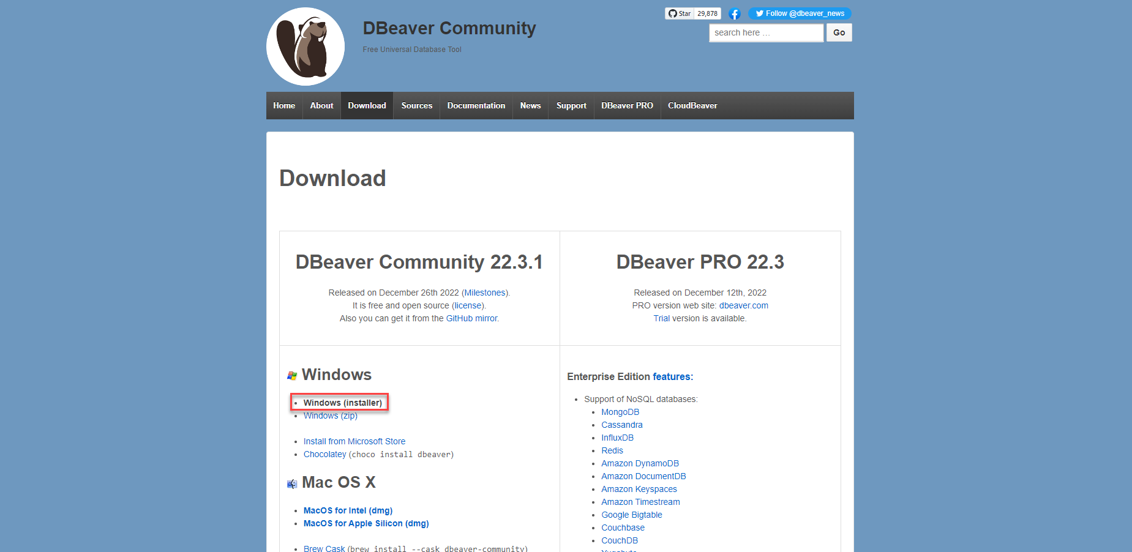
Task: Click the GitHub Star button
Action: pos(680,13)
